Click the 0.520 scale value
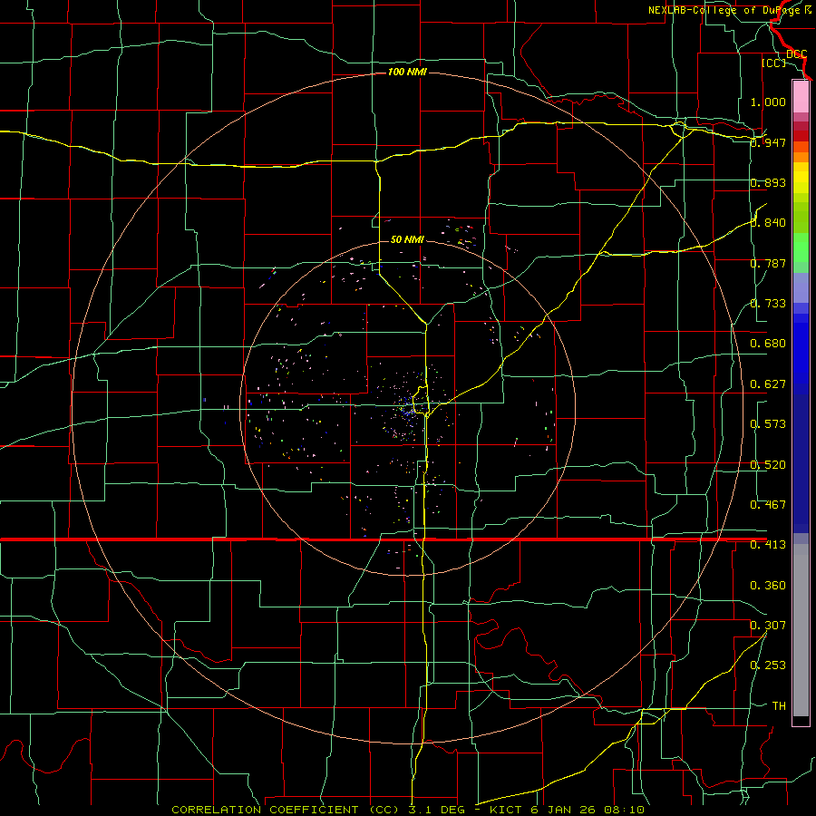Viewport: 816px width, 816px height. [x=768, y=465]
